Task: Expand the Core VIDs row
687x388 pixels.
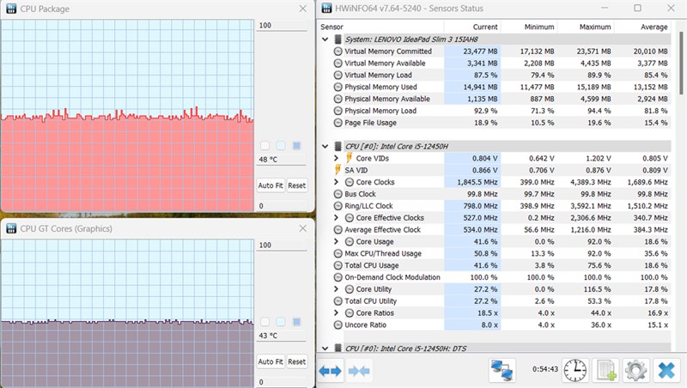Action: (x=336, y=158)
